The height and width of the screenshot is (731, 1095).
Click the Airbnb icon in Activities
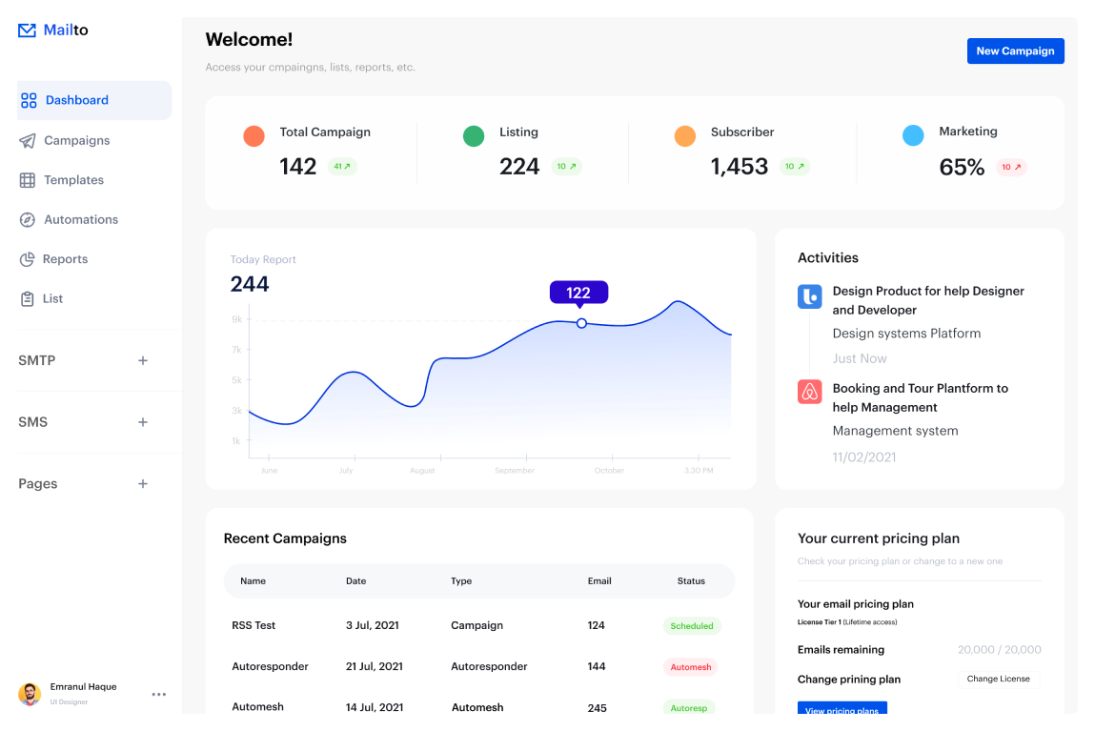click(x=809, y=392)
